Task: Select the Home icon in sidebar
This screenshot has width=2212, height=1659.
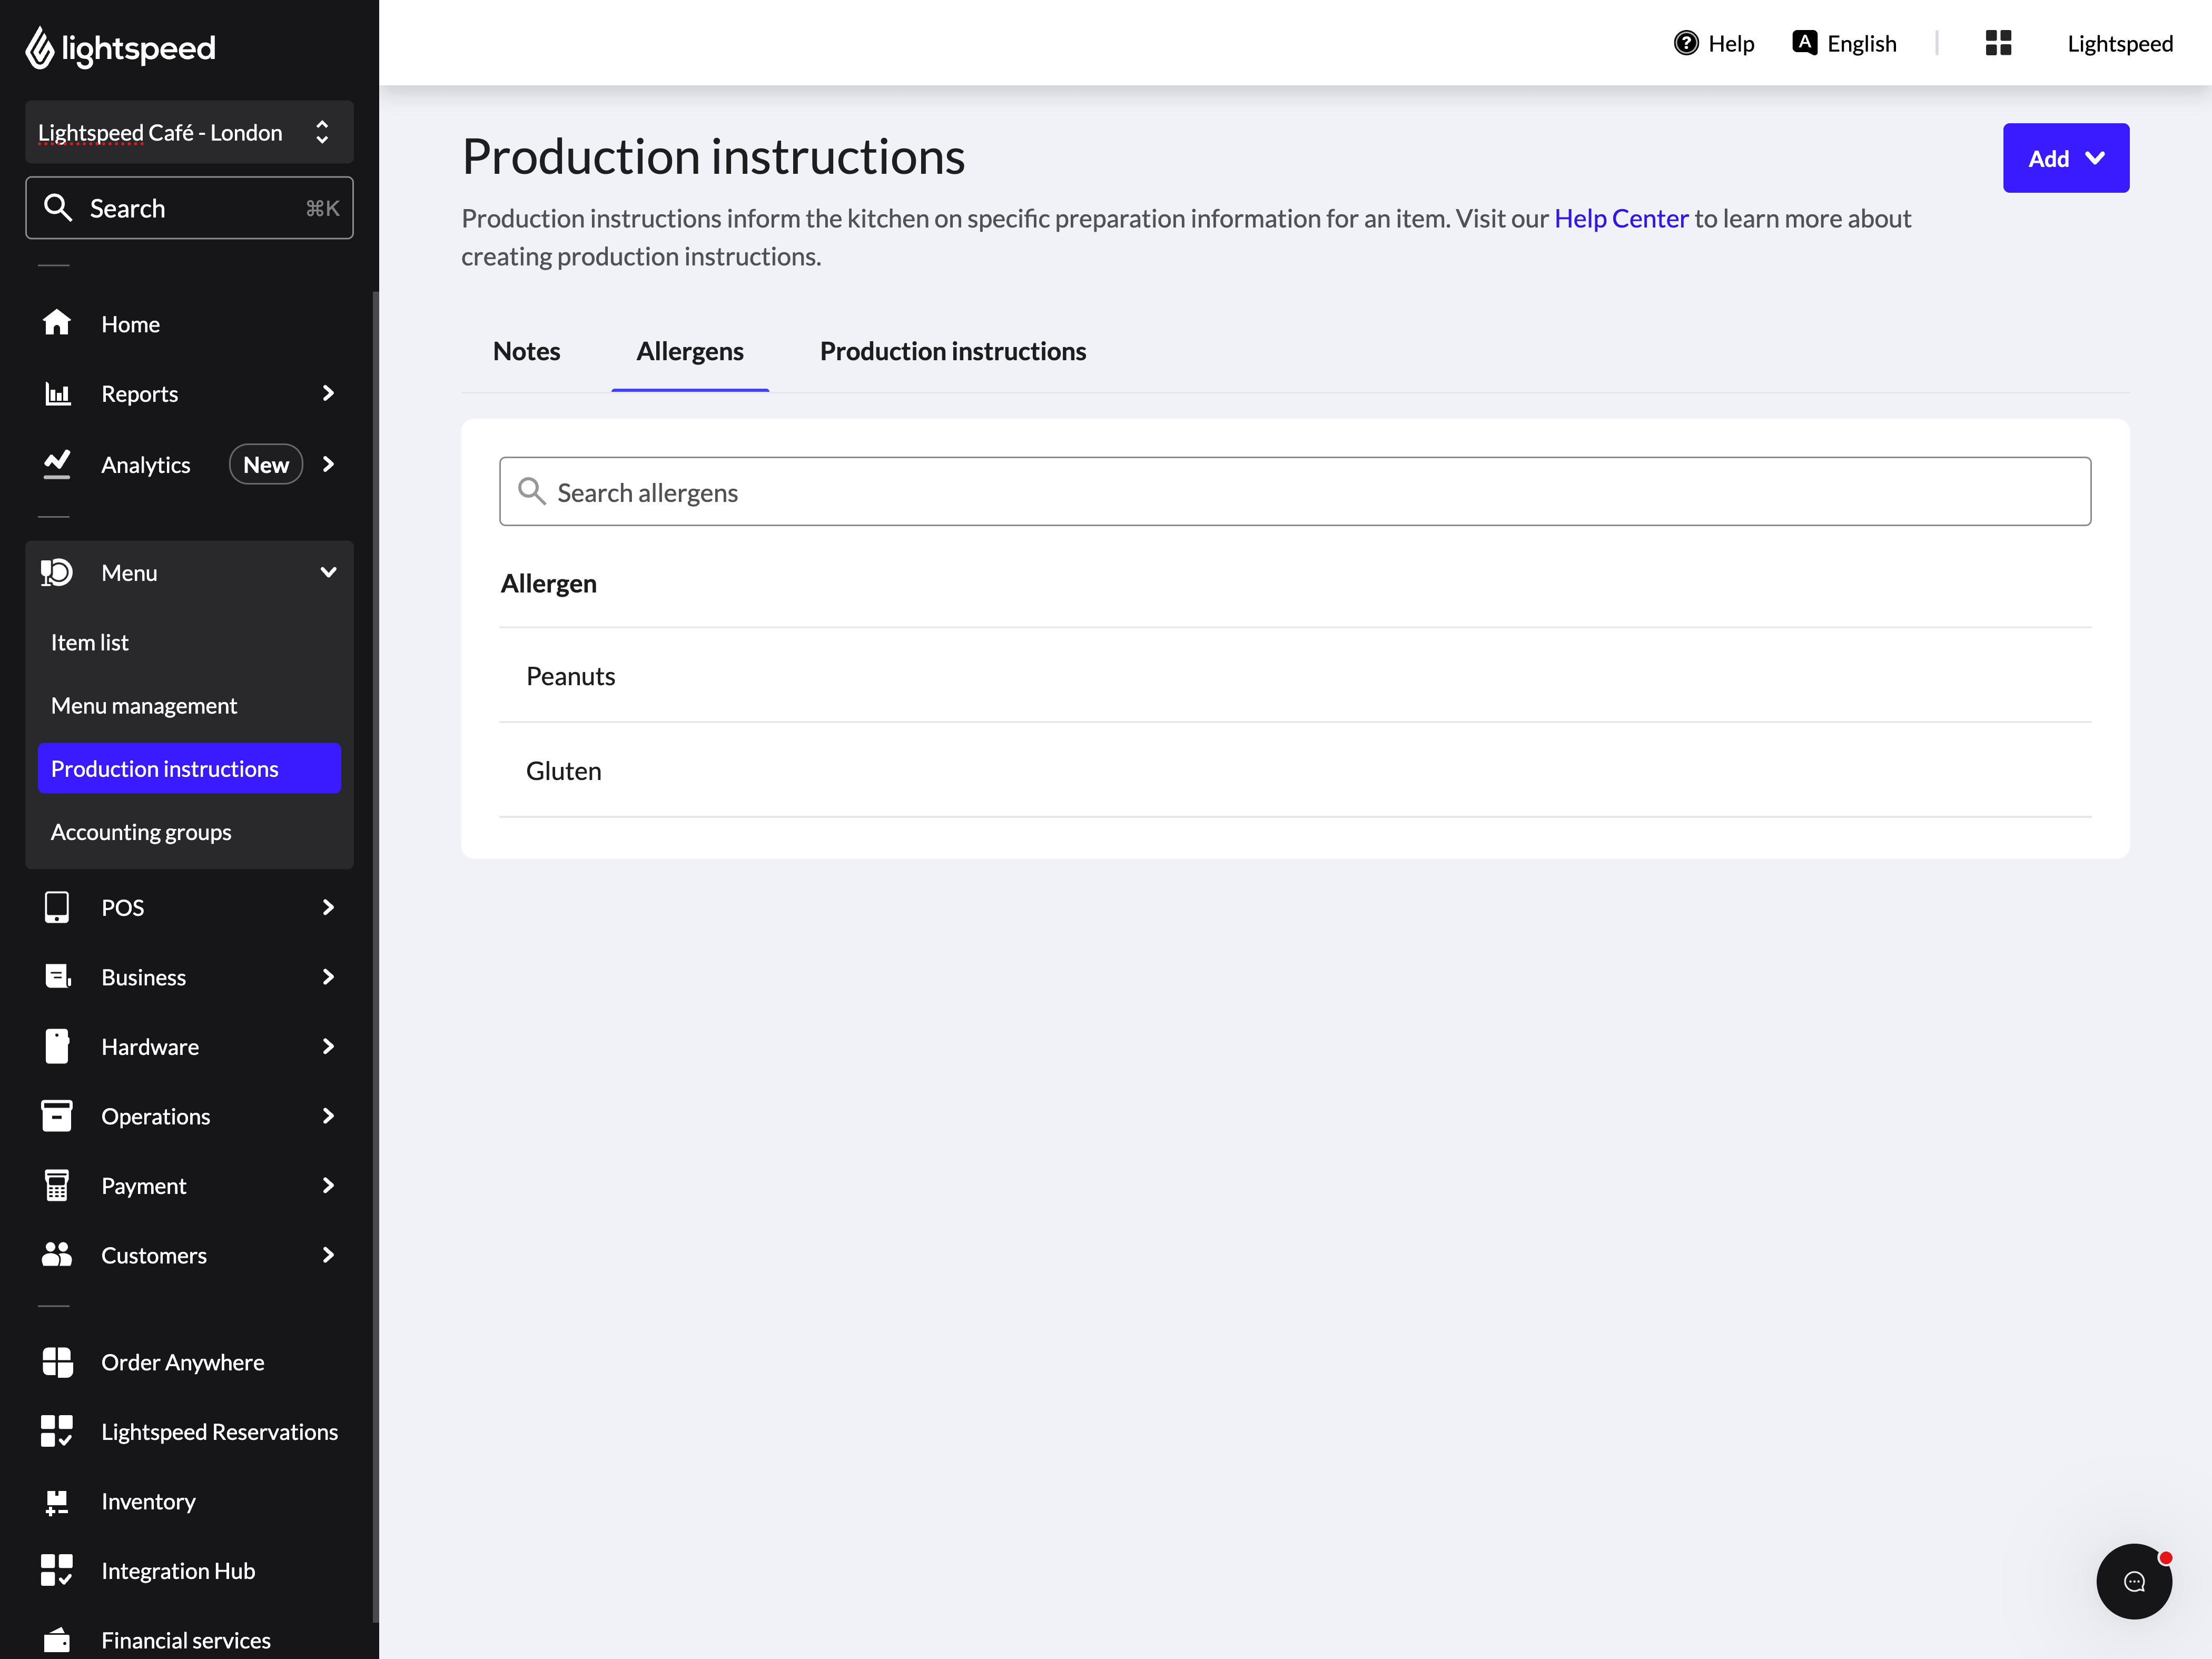Action: coord(57,323)
